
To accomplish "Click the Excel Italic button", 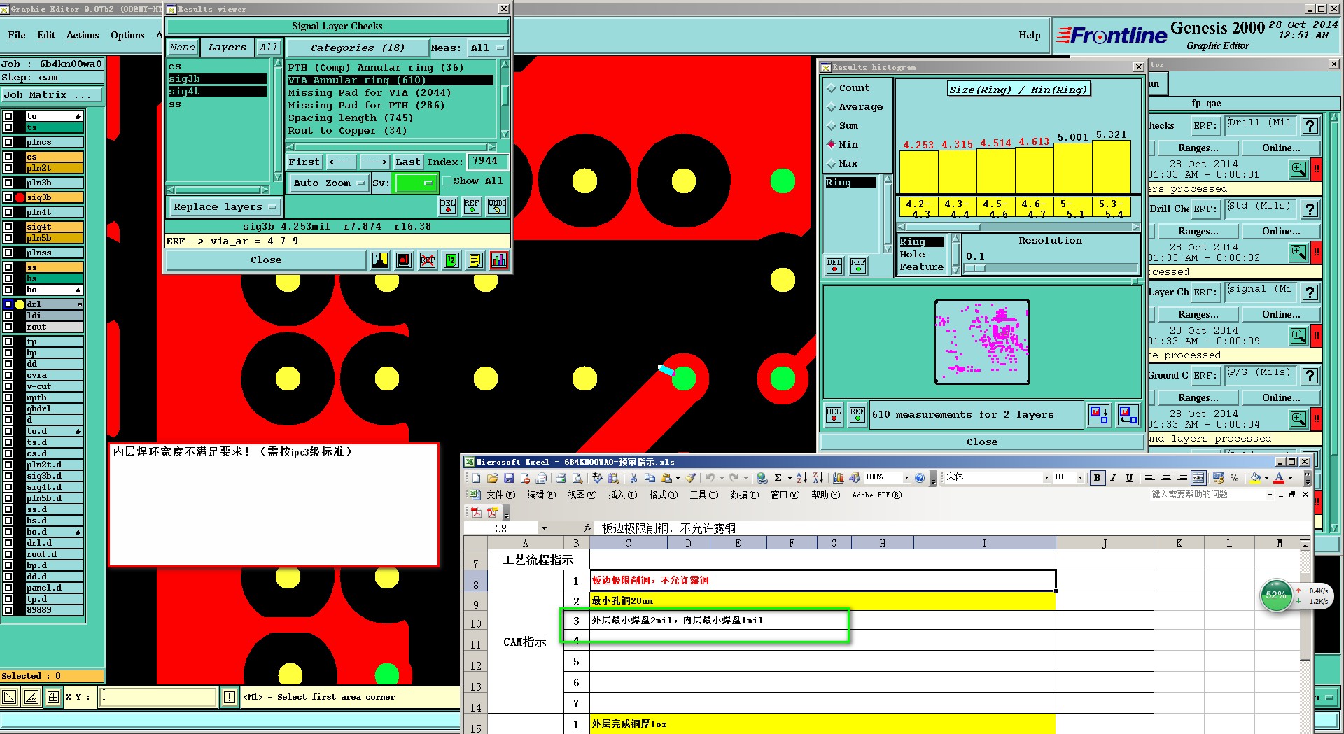I will (1113, 478).
